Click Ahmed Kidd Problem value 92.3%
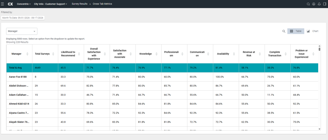 click(296, 104)
